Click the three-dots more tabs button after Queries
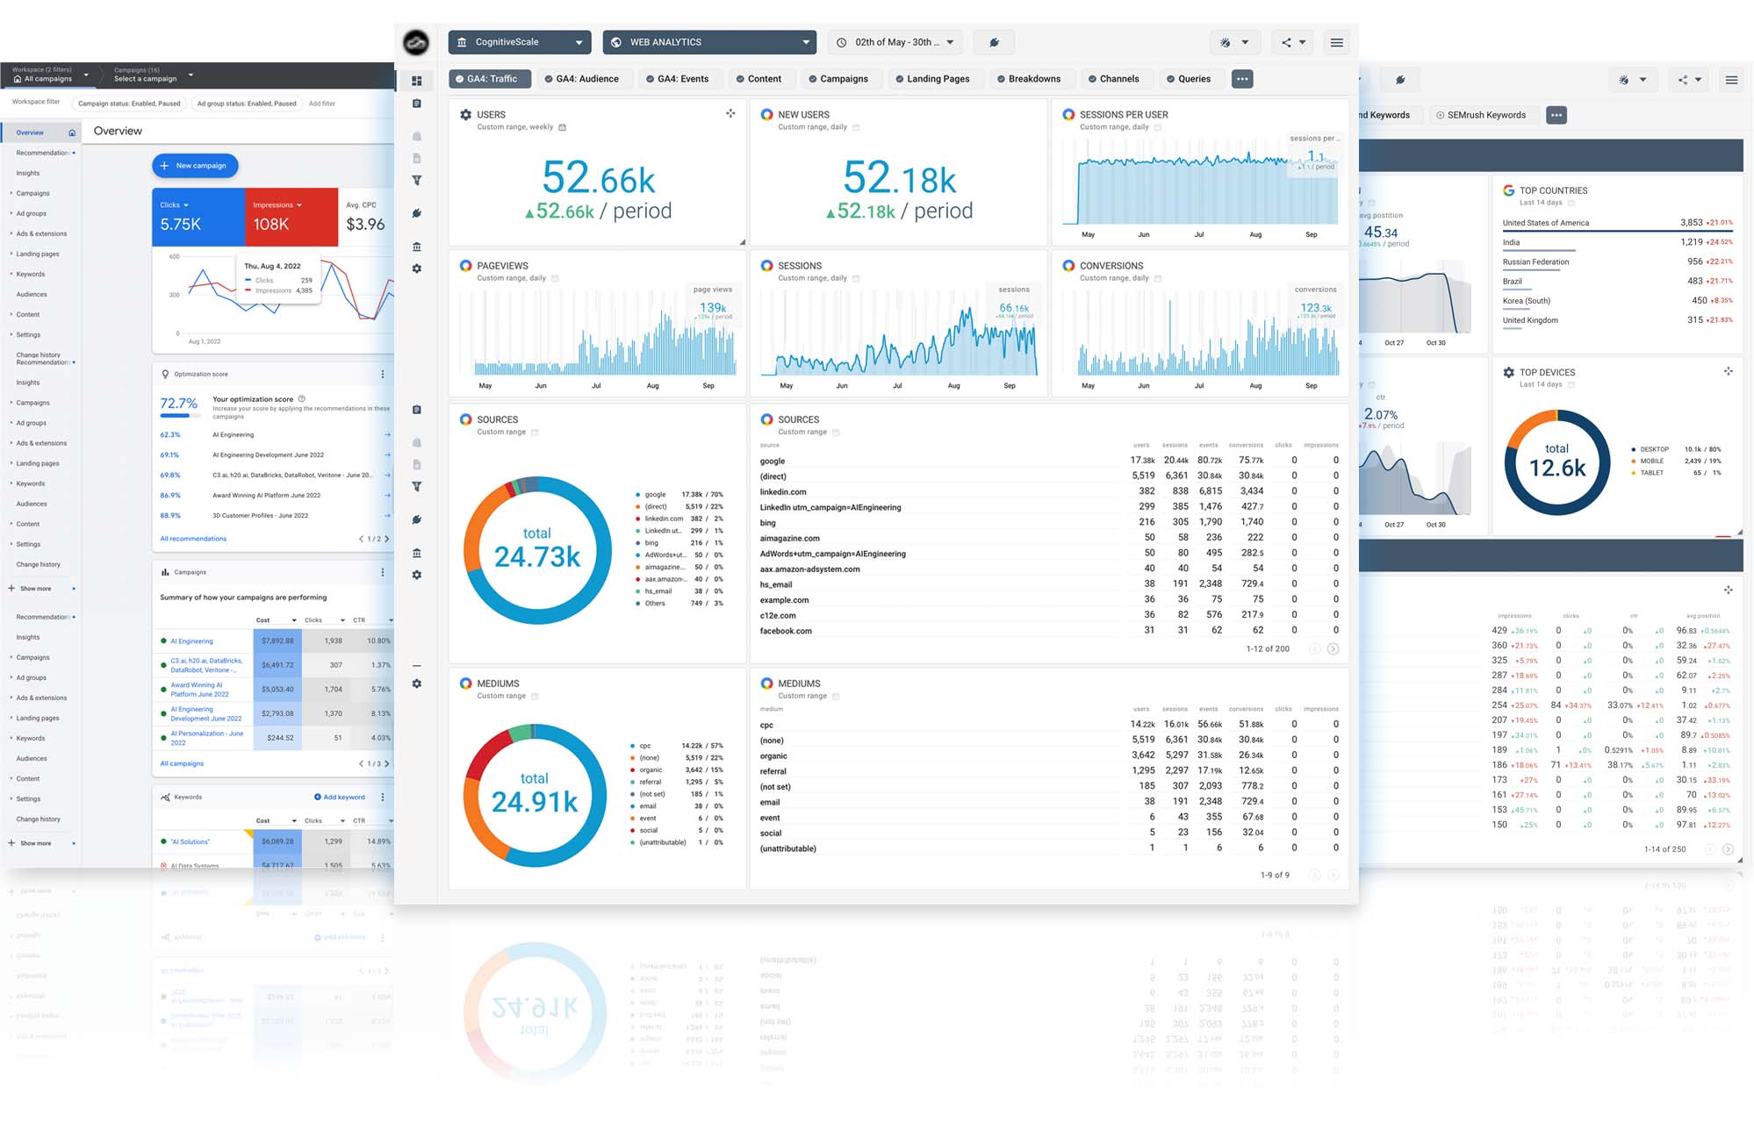1754x1124 pixels. pos(1242,79)
